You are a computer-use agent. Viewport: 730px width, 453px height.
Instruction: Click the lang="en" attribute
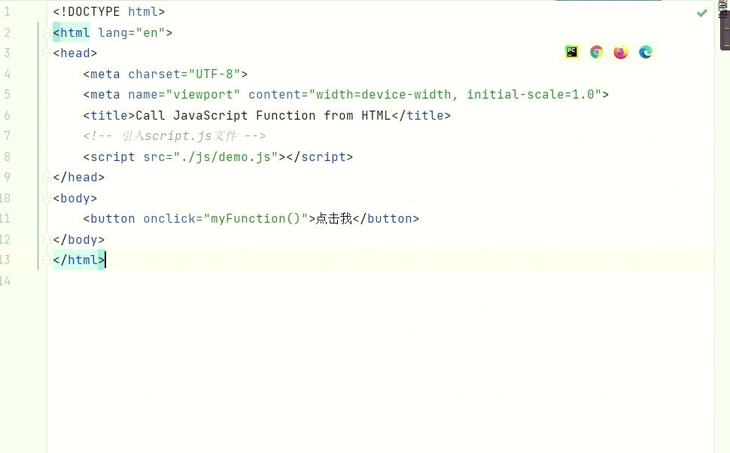click(x=131, y=32)
